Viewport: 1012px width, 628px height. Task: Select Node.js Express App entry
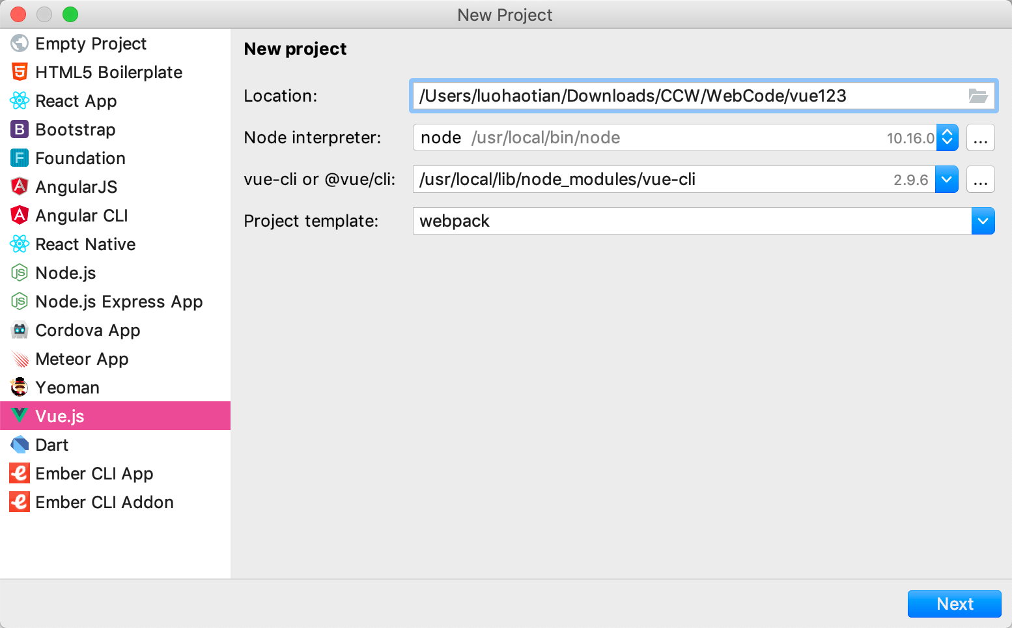119,302
